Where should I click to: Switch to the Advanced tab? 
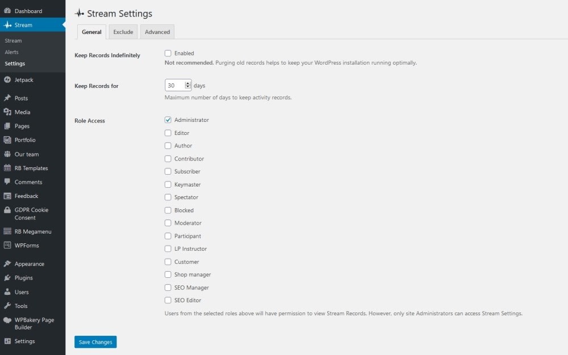(x=157, y=32)
